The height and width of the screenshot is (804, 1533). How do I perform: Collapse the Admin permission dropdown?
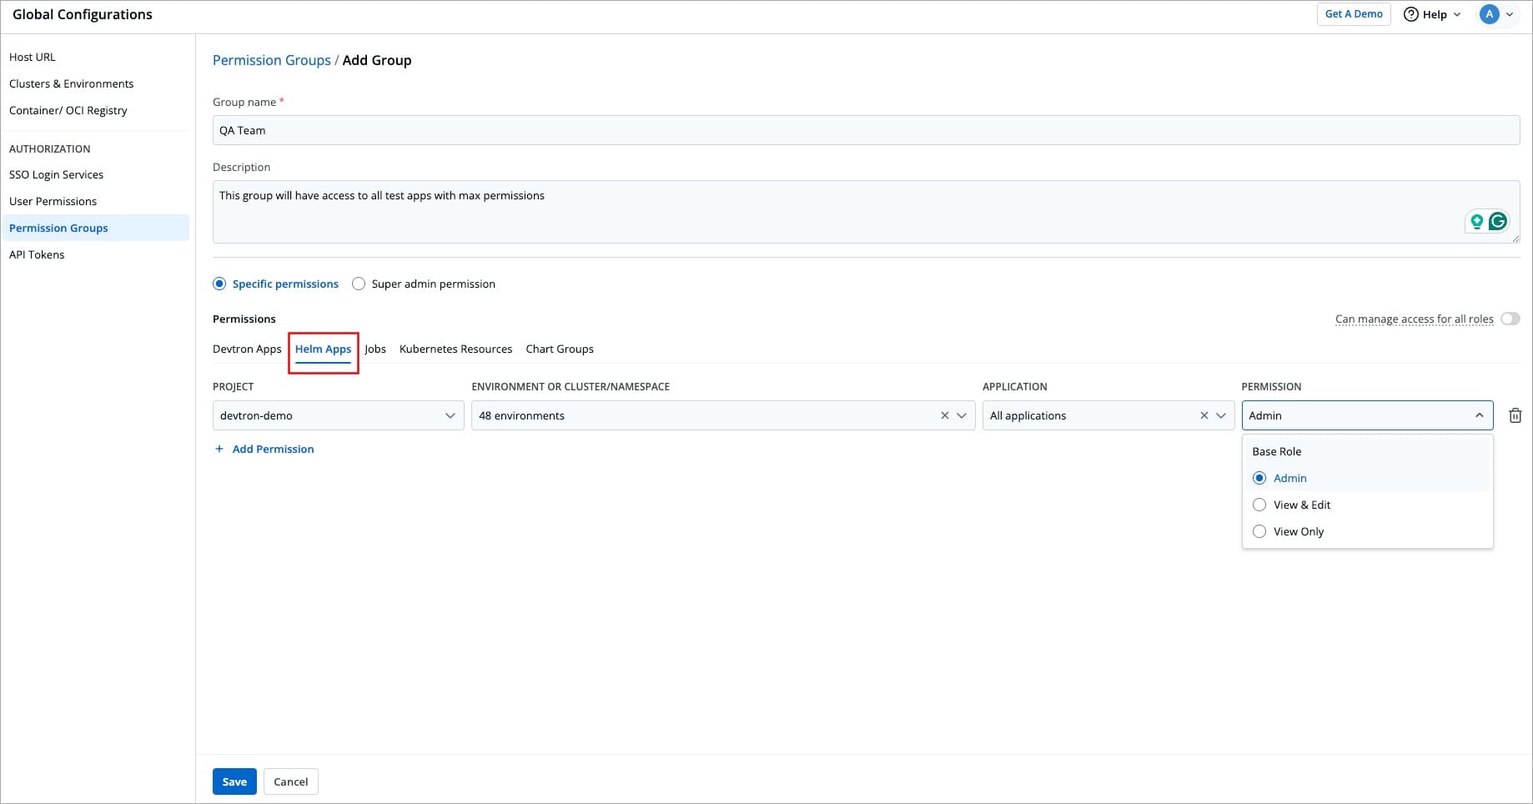pyautogui.click(x=1479, y=415)
